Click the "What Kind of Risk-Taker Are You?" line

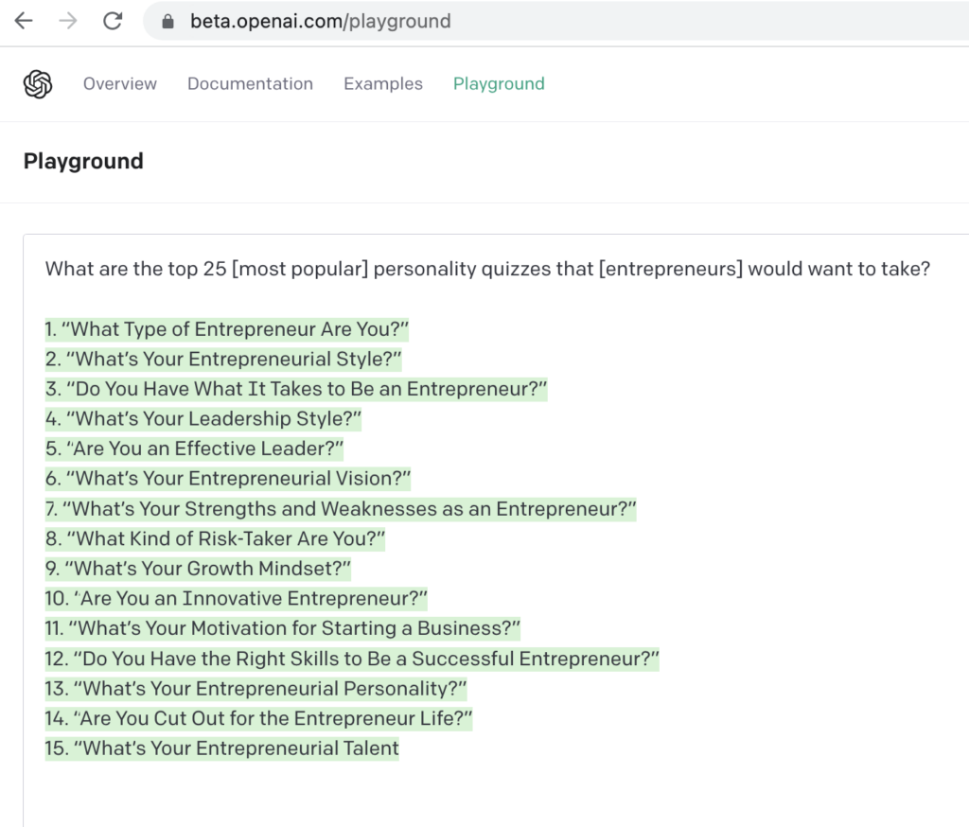point(215,539)
